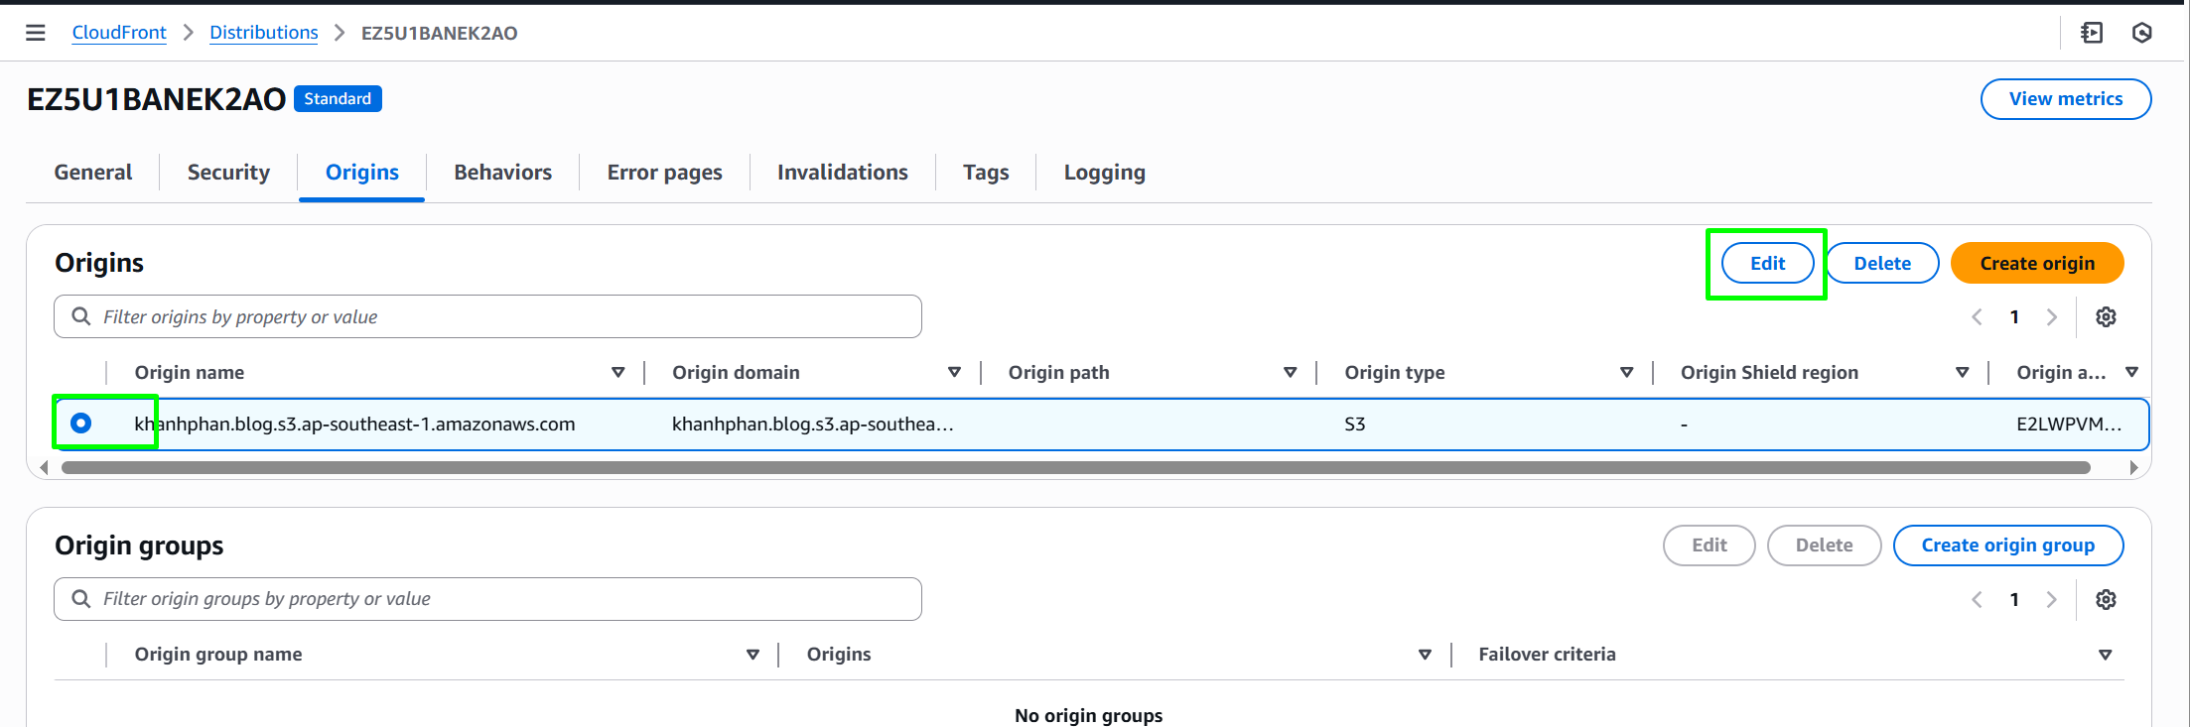Sort by Origin type column arrow

[x=1626, y=373]
